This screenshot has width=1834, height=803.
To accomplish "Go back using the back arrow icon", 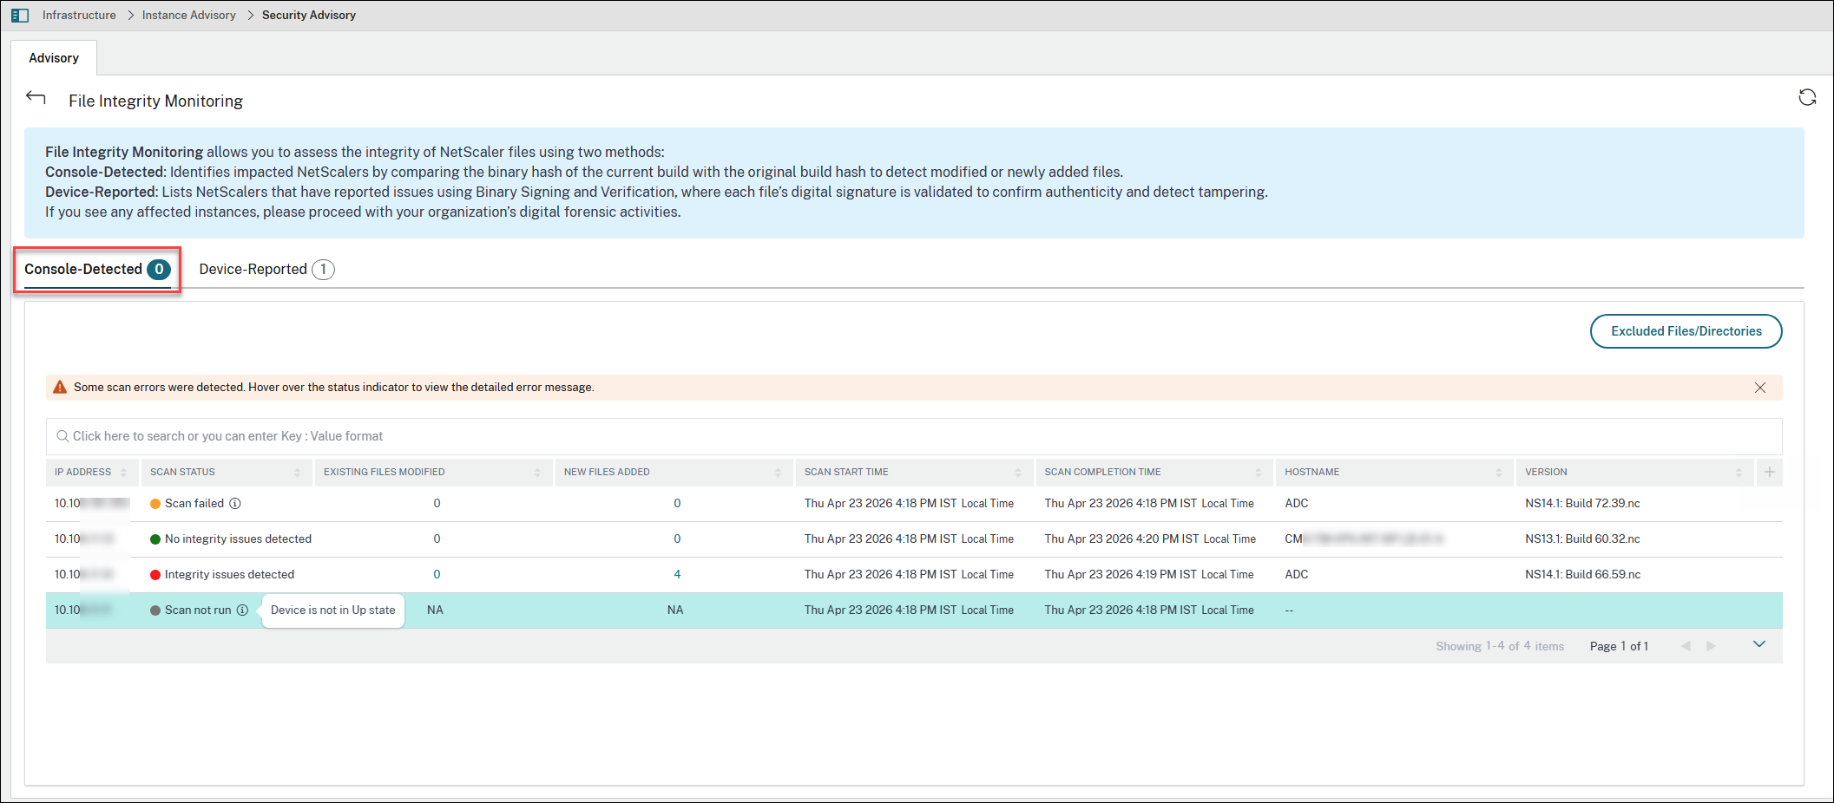I will (36, 97).
